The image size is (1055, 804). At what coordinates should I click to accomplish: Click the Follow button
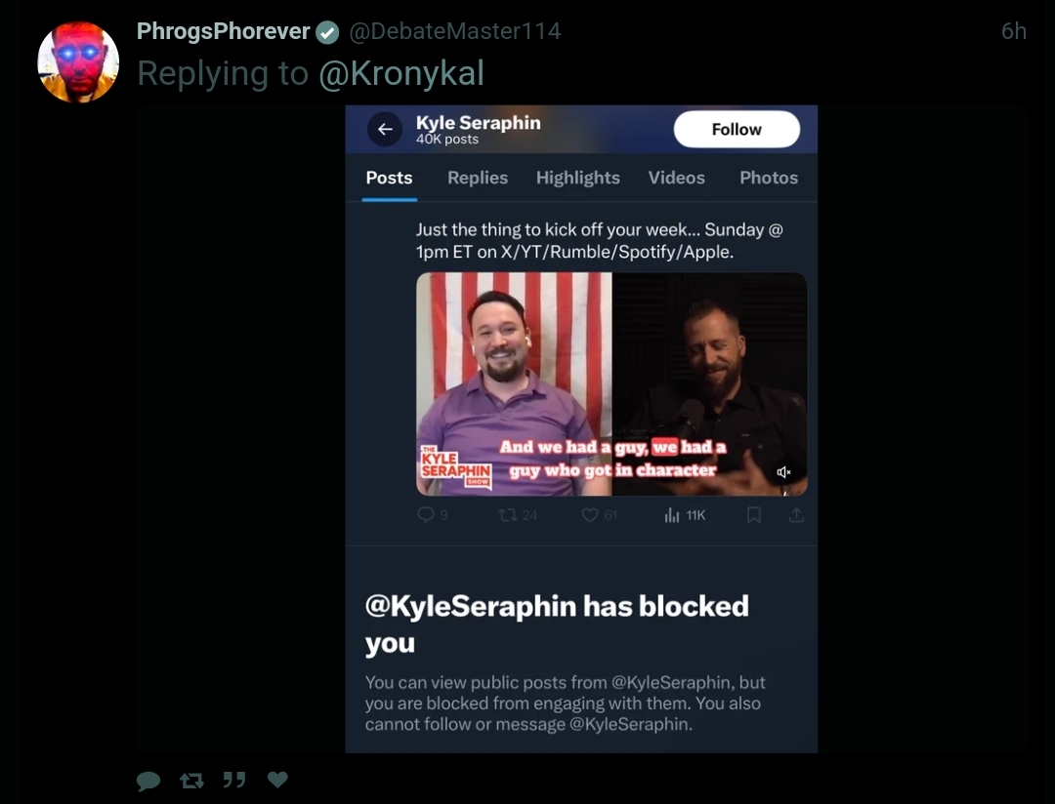[737, 129]
